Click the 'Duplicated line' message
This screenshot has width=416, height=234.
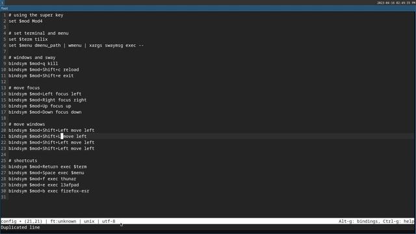tap(20, 227)
